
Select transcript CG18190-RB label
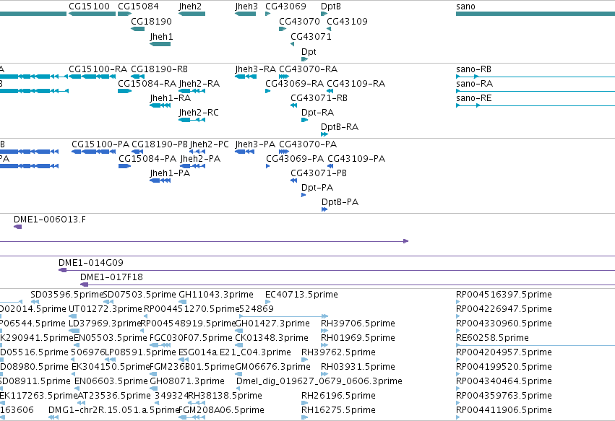[x=159, y=69]
